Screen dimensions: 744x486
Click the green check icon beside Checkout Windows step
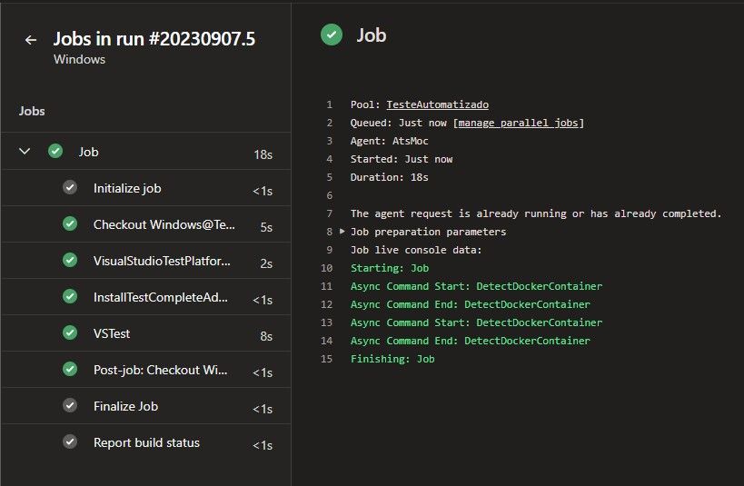click(x=70, y=224)
